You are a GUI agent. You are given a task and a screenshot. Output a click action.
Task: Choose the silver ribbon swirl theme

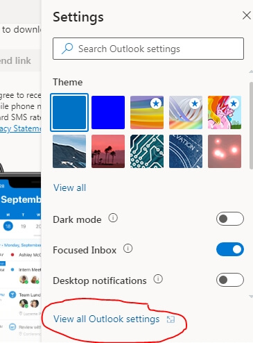click(x=186, y=112)
